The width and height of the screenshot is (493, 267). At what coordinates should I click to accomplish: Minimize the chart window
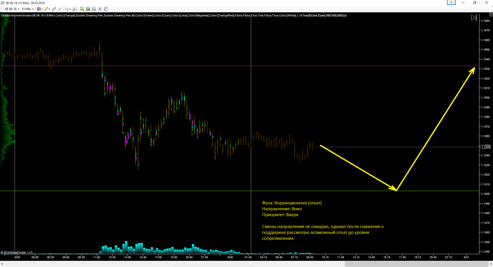[x=463, y=3]
